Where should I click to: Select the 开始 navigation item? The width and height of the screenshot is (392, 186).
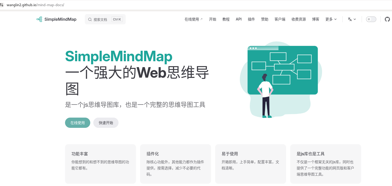pyautogui.click(x=213, y=19)
